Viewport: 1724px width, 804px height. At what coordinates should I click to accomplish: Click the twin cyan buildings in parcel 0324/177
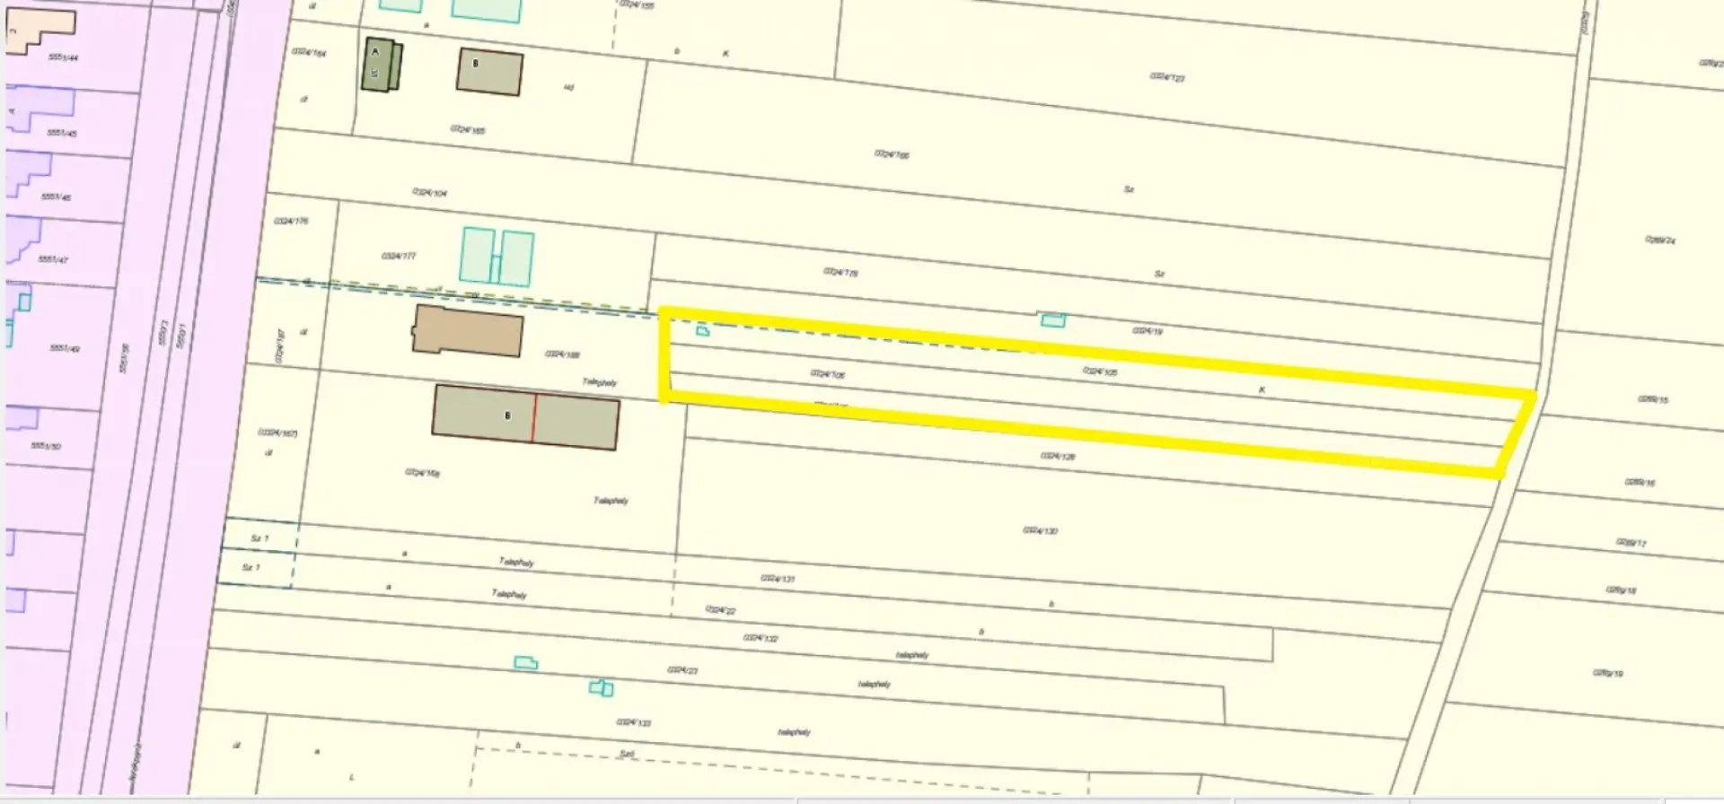point(497,257)
